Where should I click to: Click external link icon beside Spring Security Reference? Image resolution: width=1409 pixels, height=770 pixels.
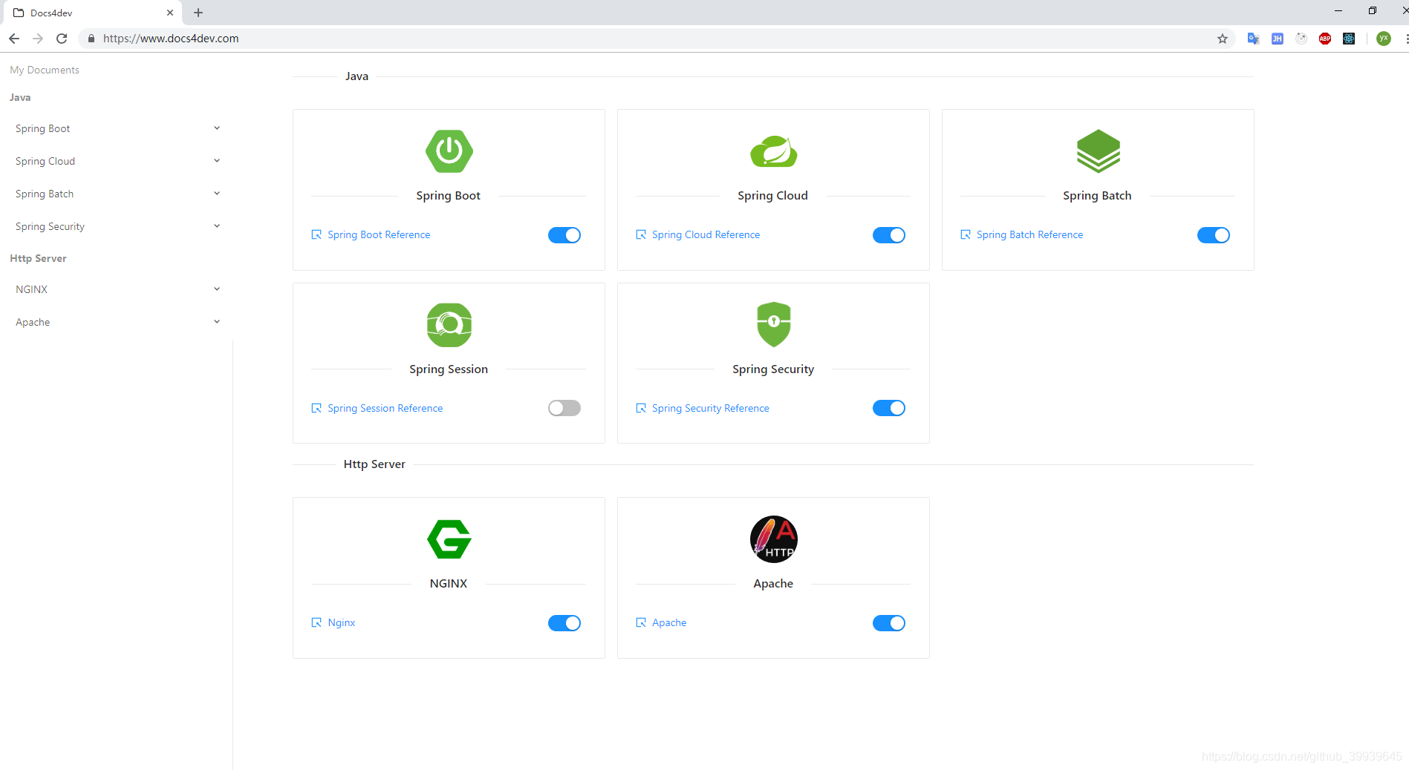point(641,408)
